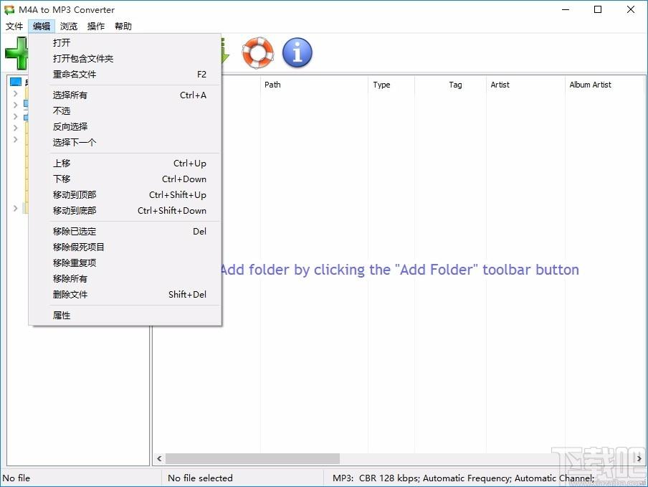Close the 编辑 menu from menu bar
Screen dimensions: 648x487
tap(42, 26)
